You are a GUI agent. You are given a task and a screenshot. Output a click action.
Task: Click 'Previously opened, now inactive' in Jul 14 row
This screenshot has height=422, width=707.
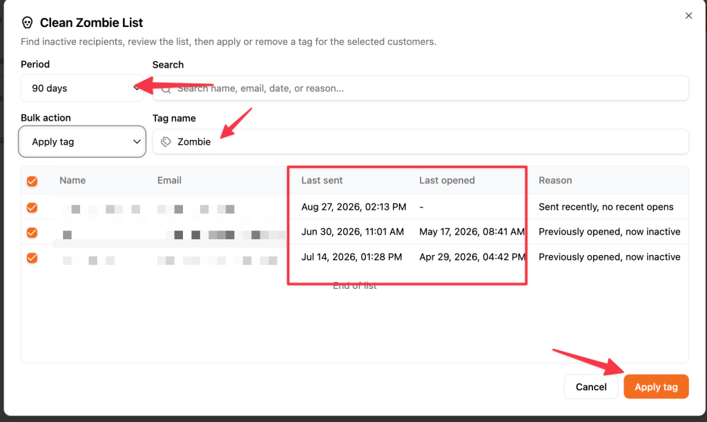click(x=610, y=257)
